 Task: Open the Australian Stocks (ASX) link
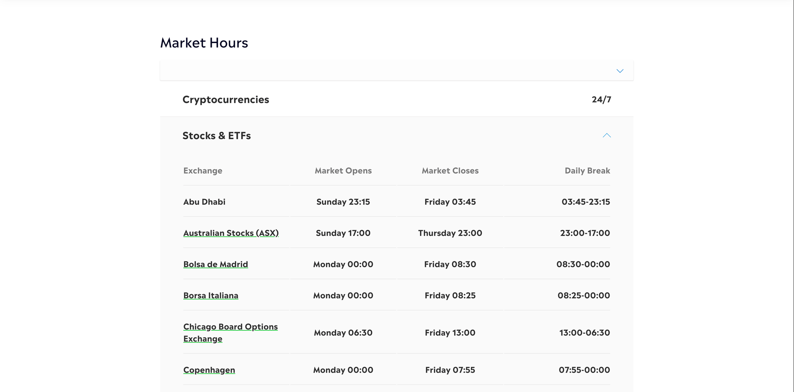231,233
